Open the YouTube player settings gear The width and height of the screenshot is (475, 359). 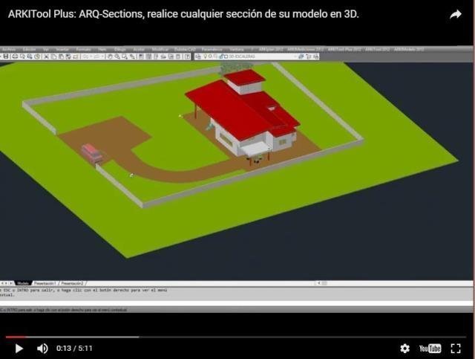pyautogui.click(x=404, y=349)
